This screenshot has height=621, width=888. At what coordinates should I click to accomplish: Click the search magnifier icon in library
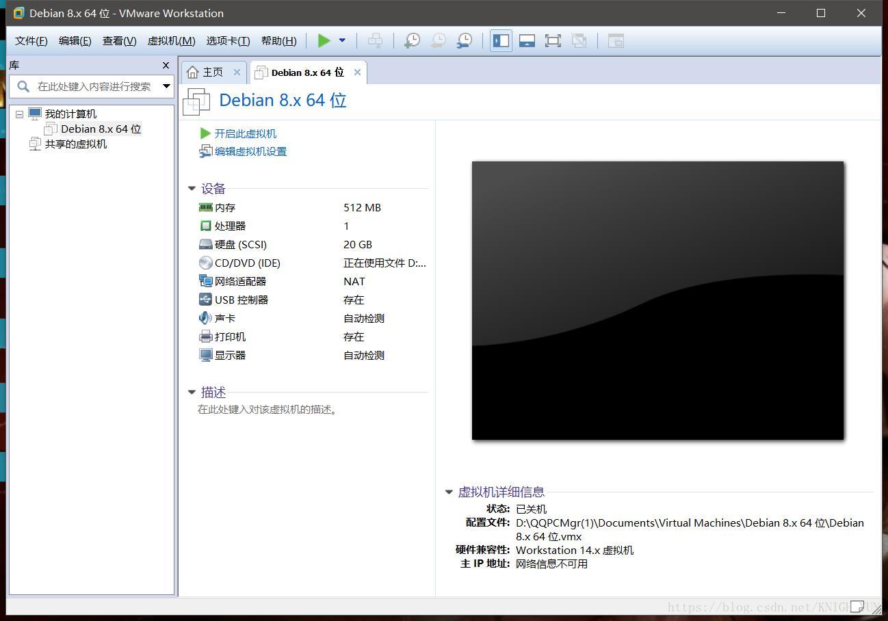23,86
